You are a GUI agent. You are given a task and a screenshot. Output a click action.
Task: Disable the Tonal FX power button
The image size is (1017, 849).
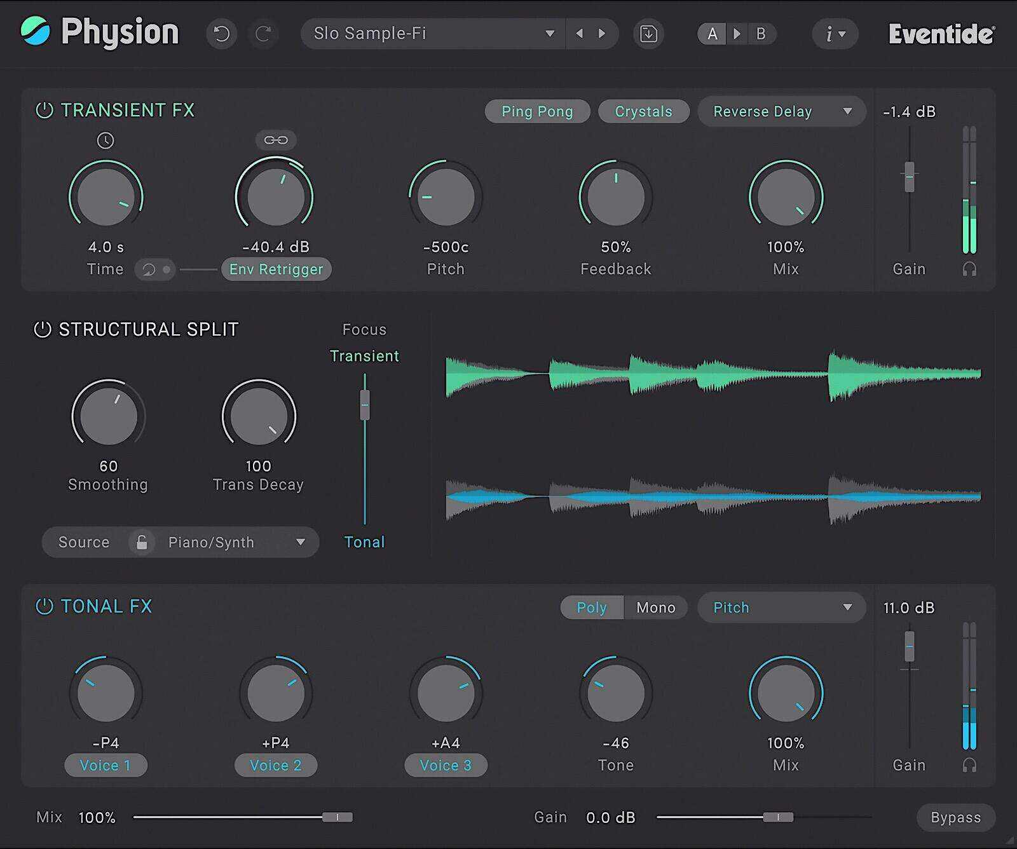[44, 606]
